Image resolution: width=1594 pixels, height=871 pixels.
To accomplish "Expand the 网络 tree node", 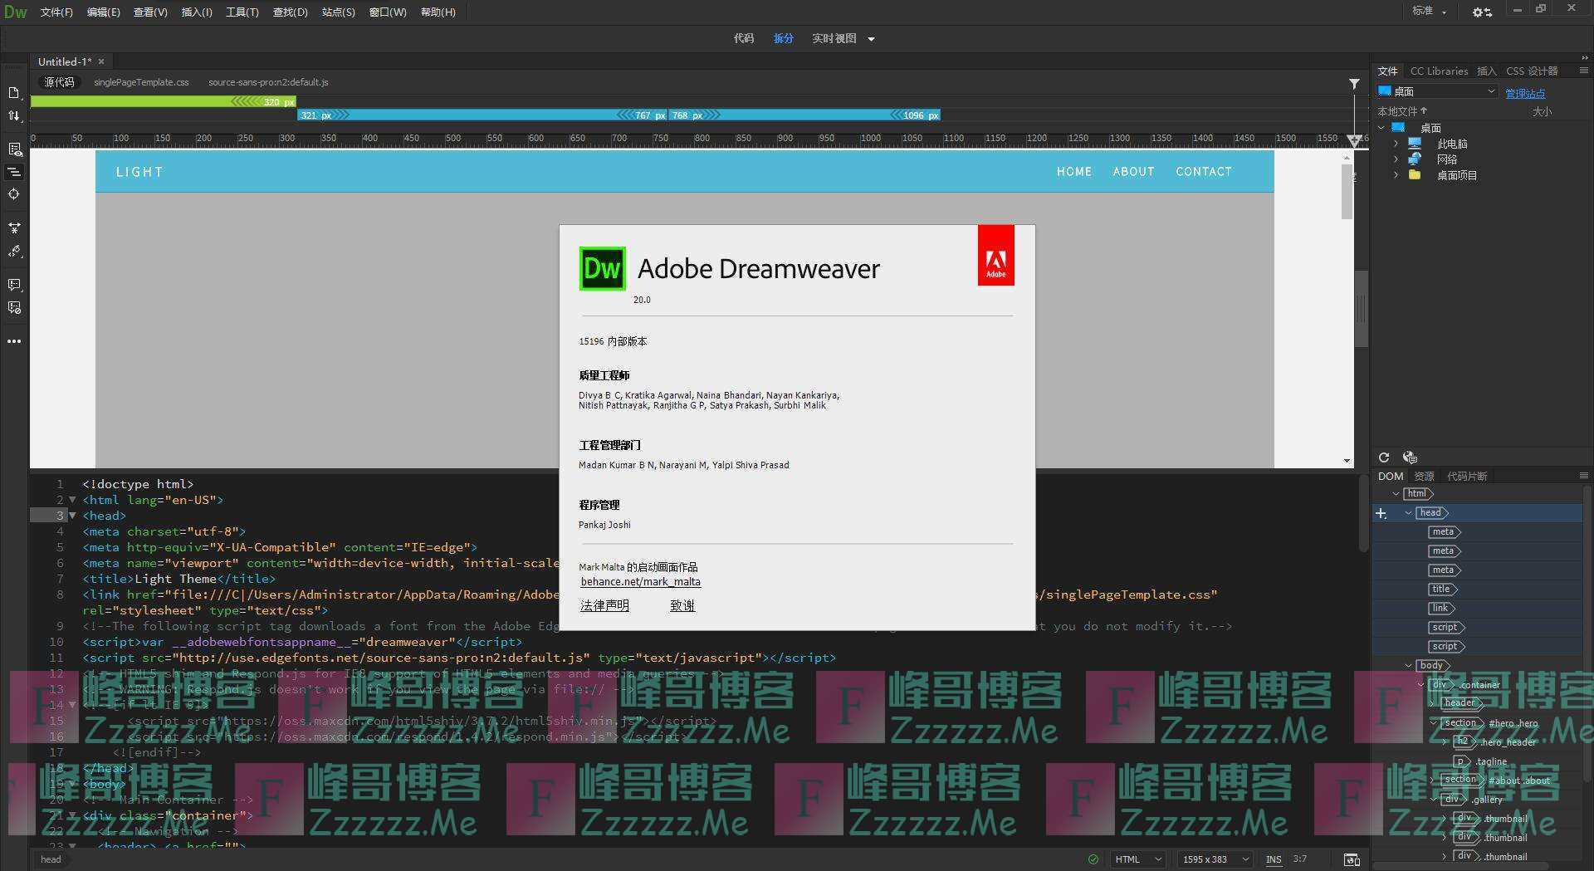I will tap(1396, 159).
